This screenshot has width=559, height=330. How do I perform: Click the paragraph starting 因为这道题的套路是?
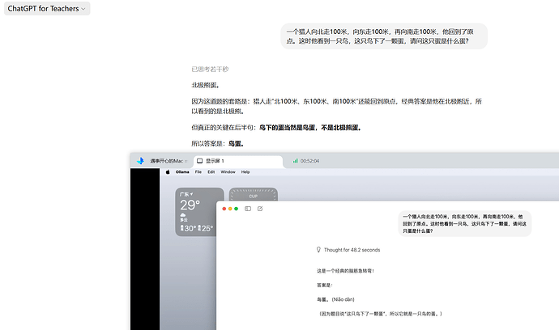click(336, 107)
